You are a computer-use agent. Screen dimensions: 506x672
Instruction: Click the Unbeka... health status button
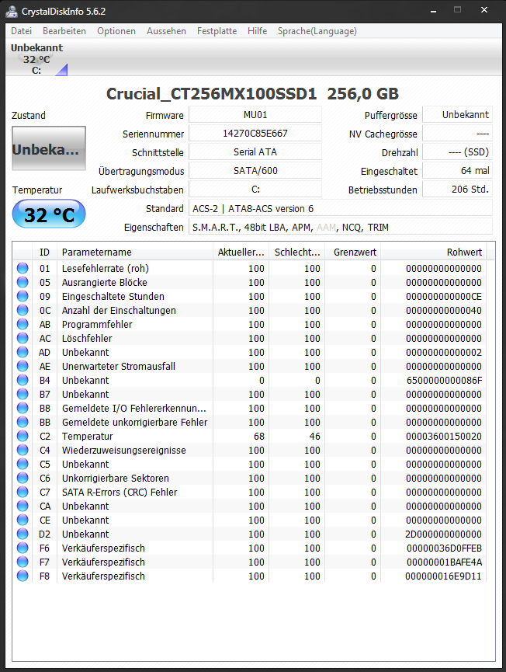pyautogui.click(x=49, y=148)
